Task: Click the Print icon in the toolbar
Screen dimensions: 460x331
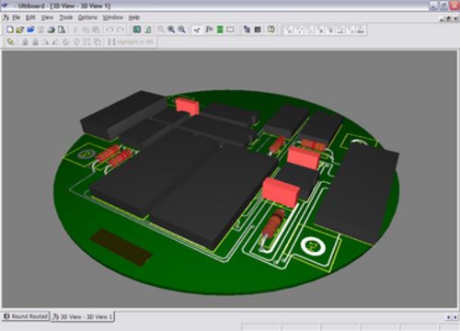Action: coord(52,29)
